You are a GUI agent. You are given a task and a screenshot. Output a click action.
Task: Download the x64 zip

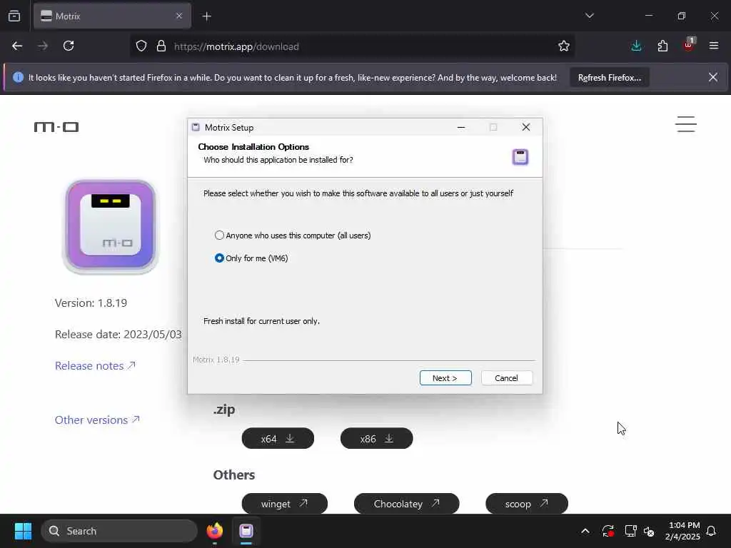(278, 439)
